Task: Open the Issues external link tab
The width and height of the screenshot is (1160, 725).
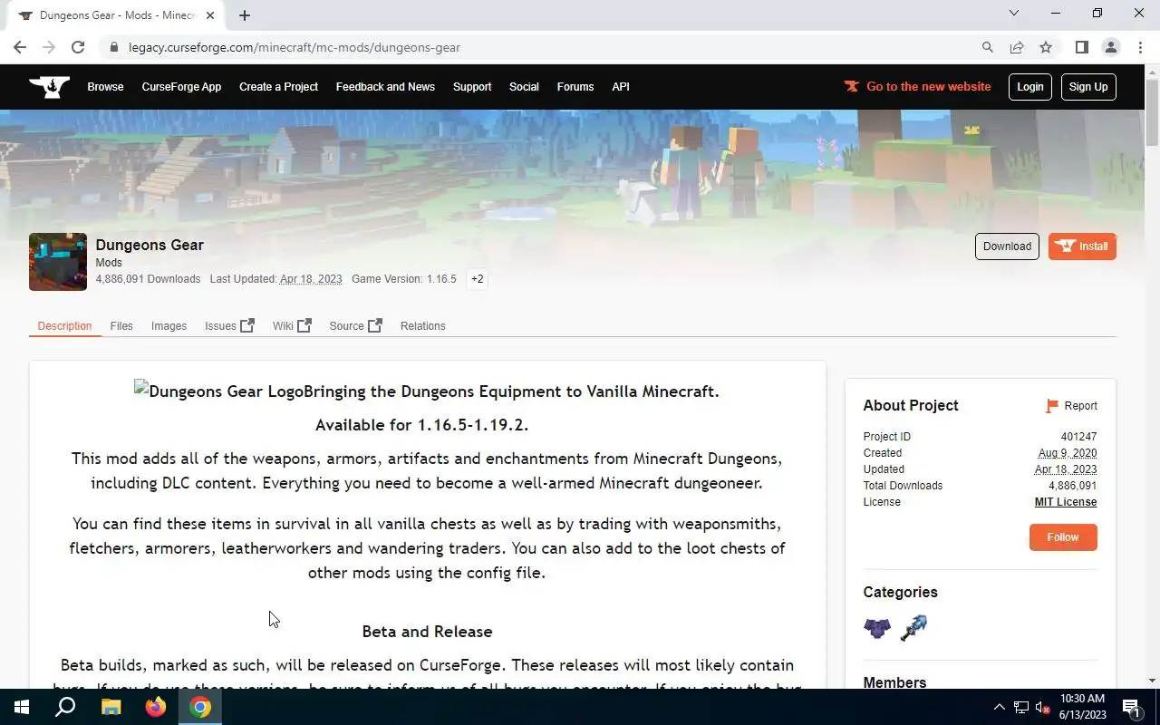Action: coord(229,326)
